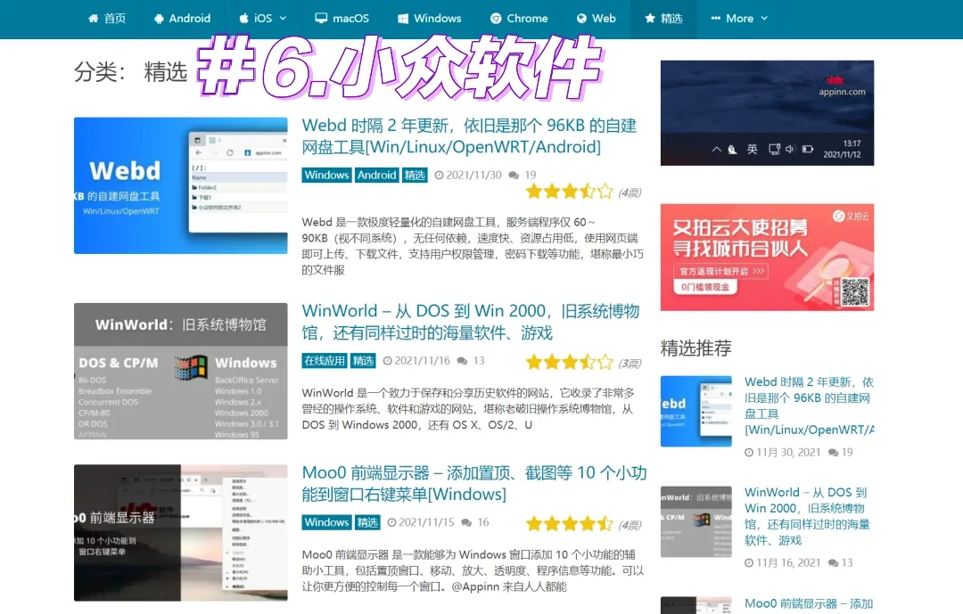Open sidebar WinWorld recommended article link
Image resolution: width=963 pixels, height=614 pixels.
click(x=807, y=516)
